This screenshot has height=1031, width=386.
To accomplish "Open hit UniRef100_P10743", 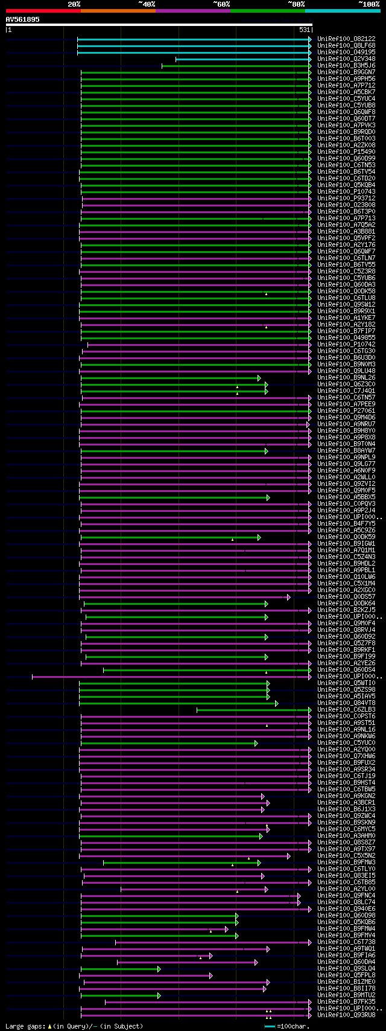I will coord(346,191).
